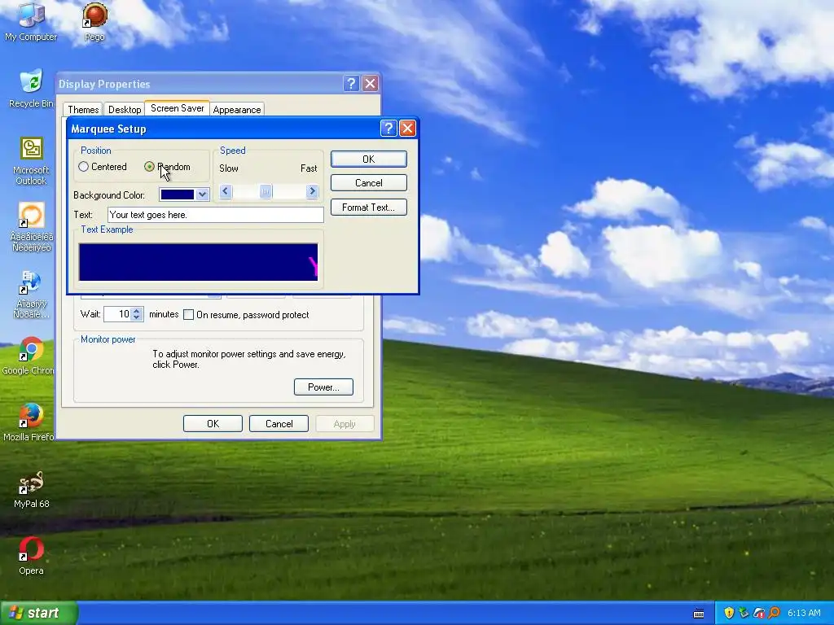The width and height of the screenshot is (834, 625).
Task: Click the keyboard language bar icon in taskbar
Action: (698, 614)
